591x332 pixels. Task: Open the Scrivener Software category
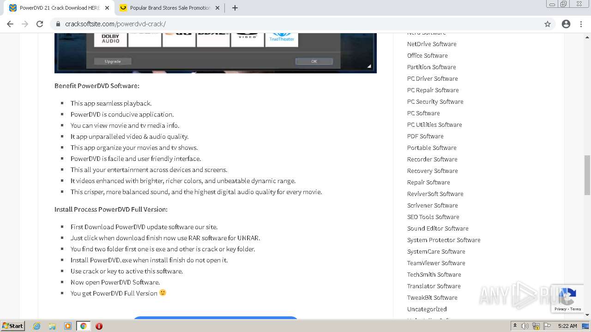tap(433, 205)
